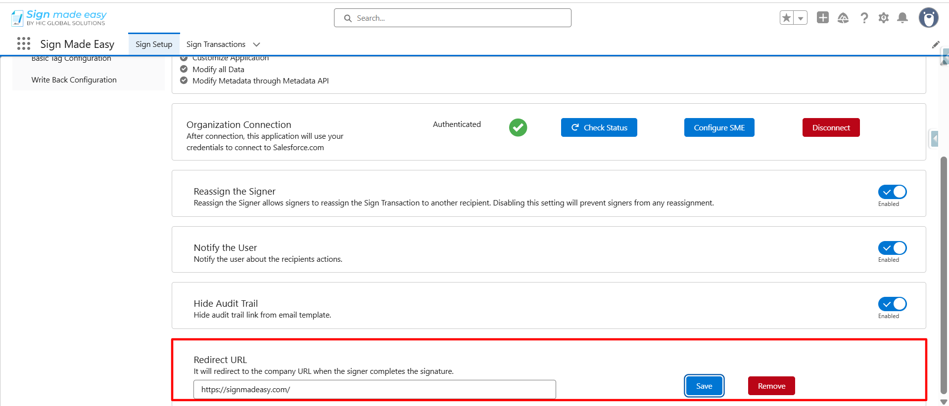Click the Authenticated status text
The image size is (949, 406).
(457, 124)
